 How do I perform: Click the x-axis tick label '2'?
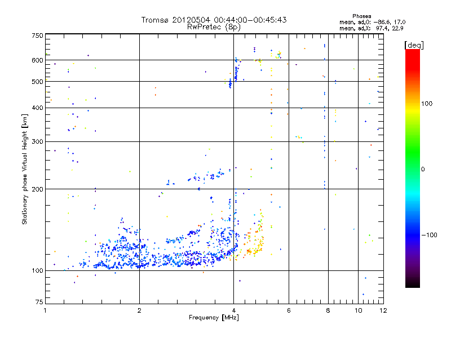click(x=139, y=310)
